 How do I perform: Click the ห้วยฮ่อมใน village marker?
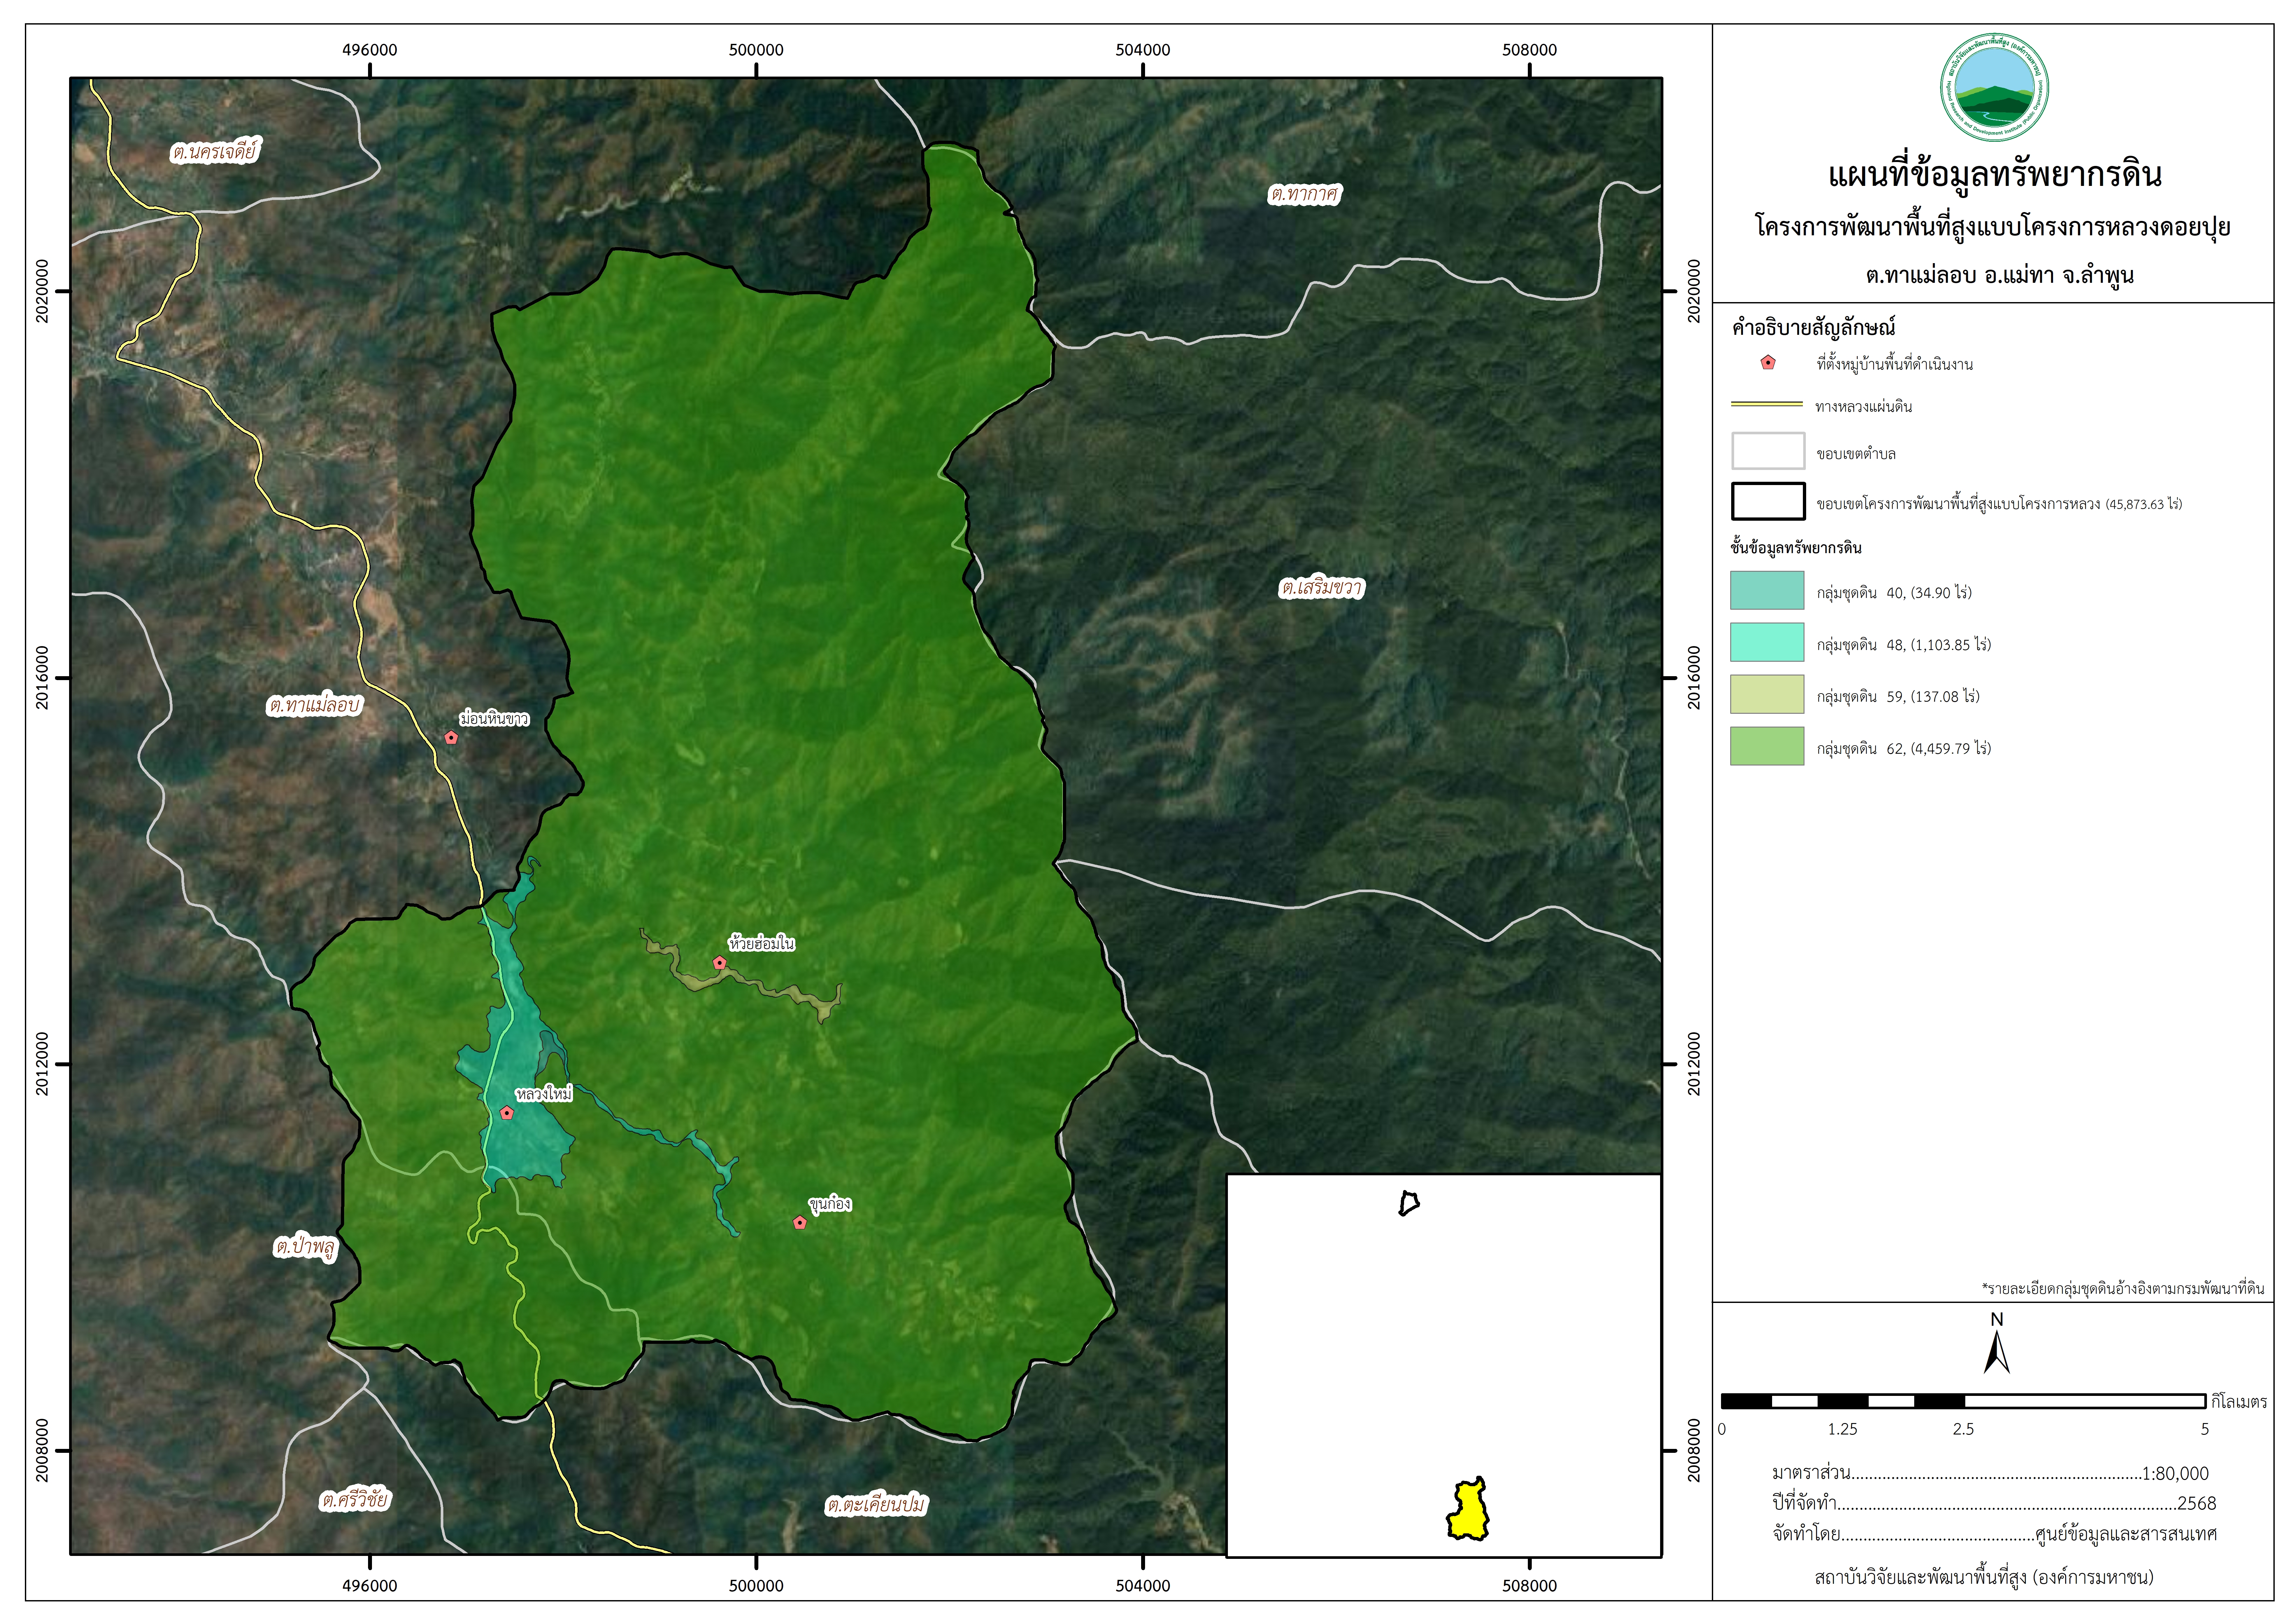(719, 963)
